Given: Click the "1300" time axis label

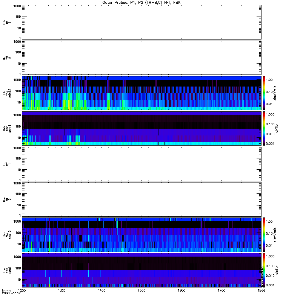Looking at the screenshot, I should [62, 290].
